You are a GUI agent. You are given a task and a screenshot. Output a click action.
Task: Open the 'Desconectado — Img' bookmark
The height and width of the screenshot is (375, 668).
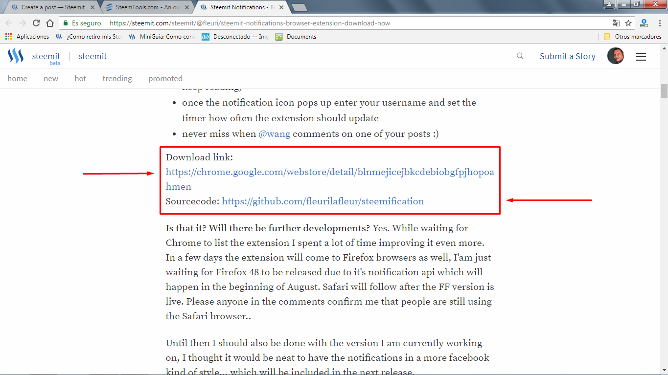coord(235,37)
